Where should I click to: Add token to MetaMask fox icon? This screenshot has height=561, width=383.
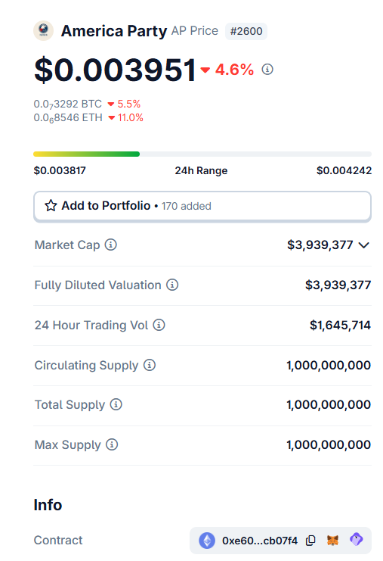[x=332, y=540]
